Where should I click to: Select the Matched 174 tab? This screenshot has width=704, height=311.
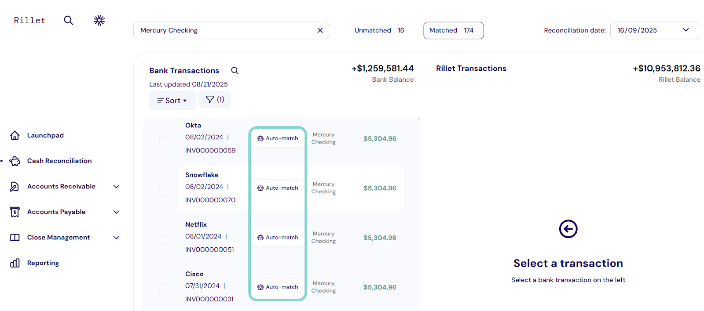coord(453,30)
